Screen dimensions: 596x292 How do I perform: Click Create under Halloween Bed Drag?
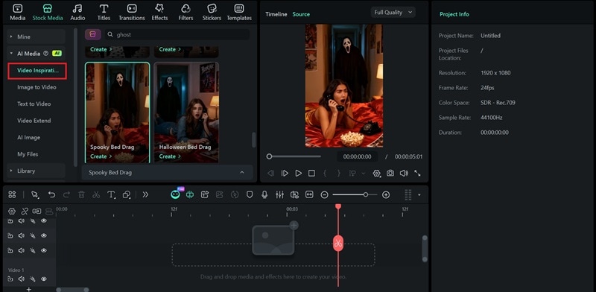point(170,156)
